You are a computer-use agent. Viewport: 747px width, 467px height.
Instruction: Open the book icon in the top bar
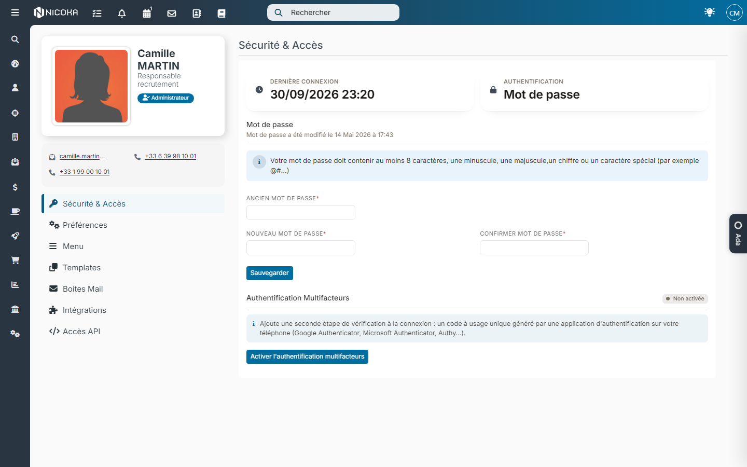[x=222, y=13]
